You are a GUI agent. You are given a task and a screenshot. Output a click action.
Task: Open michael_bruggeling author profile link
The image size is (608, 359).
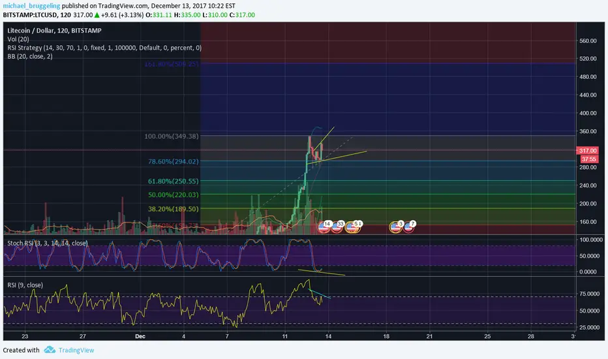pos(31,6)
